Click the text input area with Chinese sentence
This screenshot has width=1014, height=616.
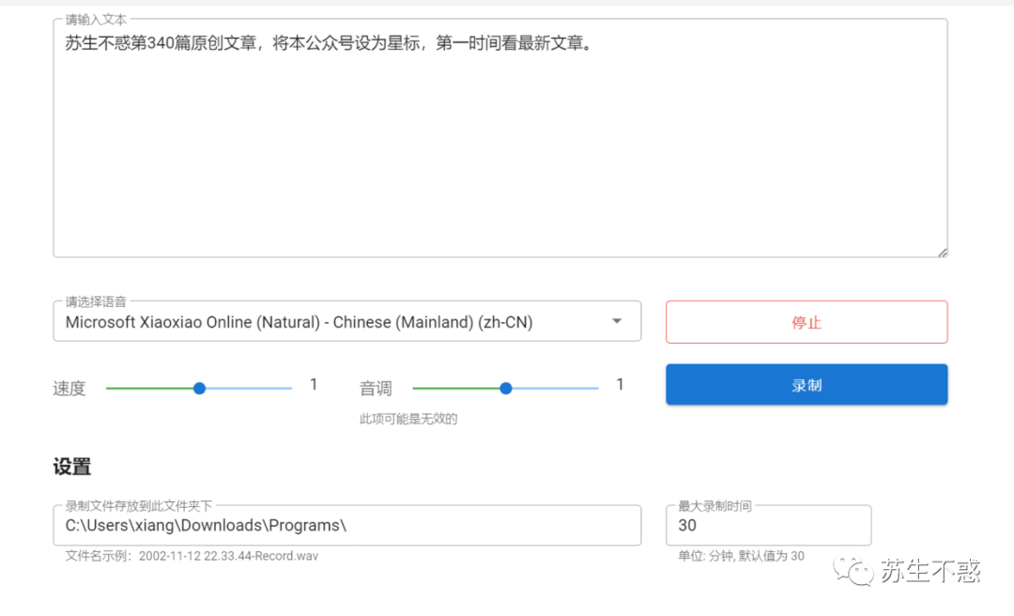point(499,138)
